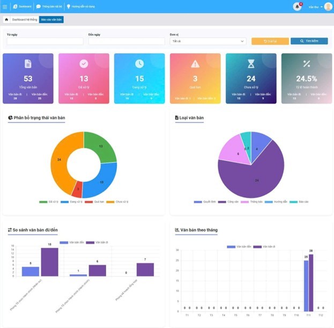This screenshot has height=328, width=334.
Task: Click the hourglass icon on Chưa xử lý card
Action: point(251,64)
